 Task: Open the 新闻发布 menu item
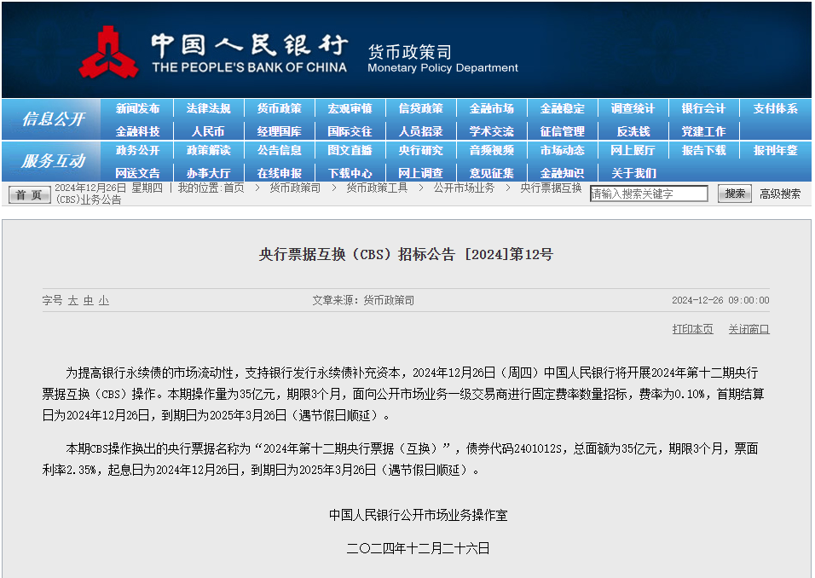pyautogui.click(x=138, y=108)
